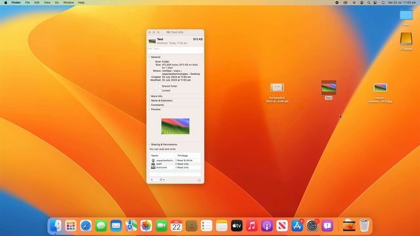Open Reminders app in the Dock
420x236 pixels.
tap(207, 226)
